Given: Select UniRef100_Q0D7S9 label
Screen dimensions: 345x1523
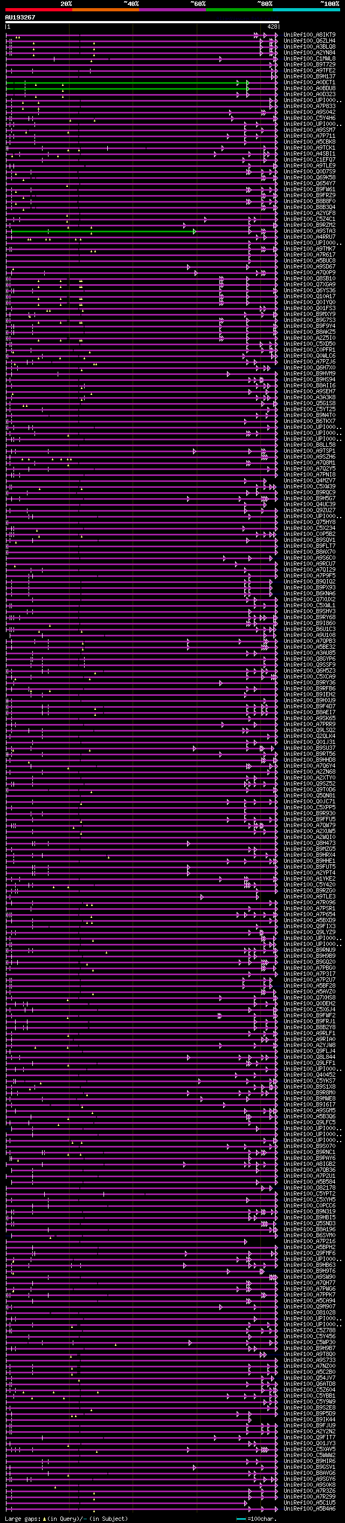Looking at the screenshot, I should (309, 171).
